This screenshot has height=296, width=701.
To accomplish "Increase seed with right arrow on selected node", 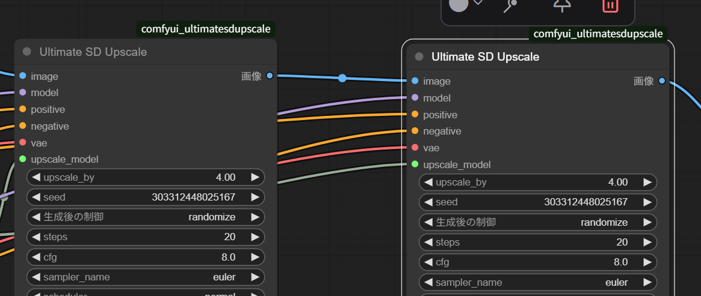I will click(647, 202).
